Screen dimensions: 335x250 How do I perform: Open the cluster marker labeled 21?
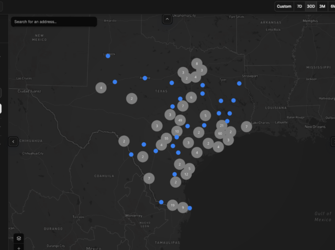pyautogui.click(x=221, y=126)
